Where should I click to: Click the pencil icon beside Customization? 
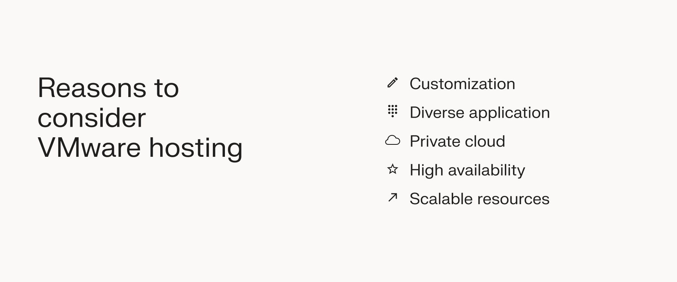pos(392,83)
